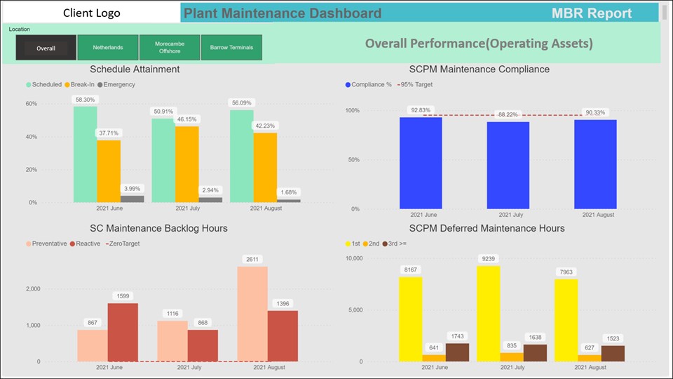The width and height of the screenshot is (673, 379).
Task: Click the 2021 June label under Deferred chart
Action: (x=435, y=367)
